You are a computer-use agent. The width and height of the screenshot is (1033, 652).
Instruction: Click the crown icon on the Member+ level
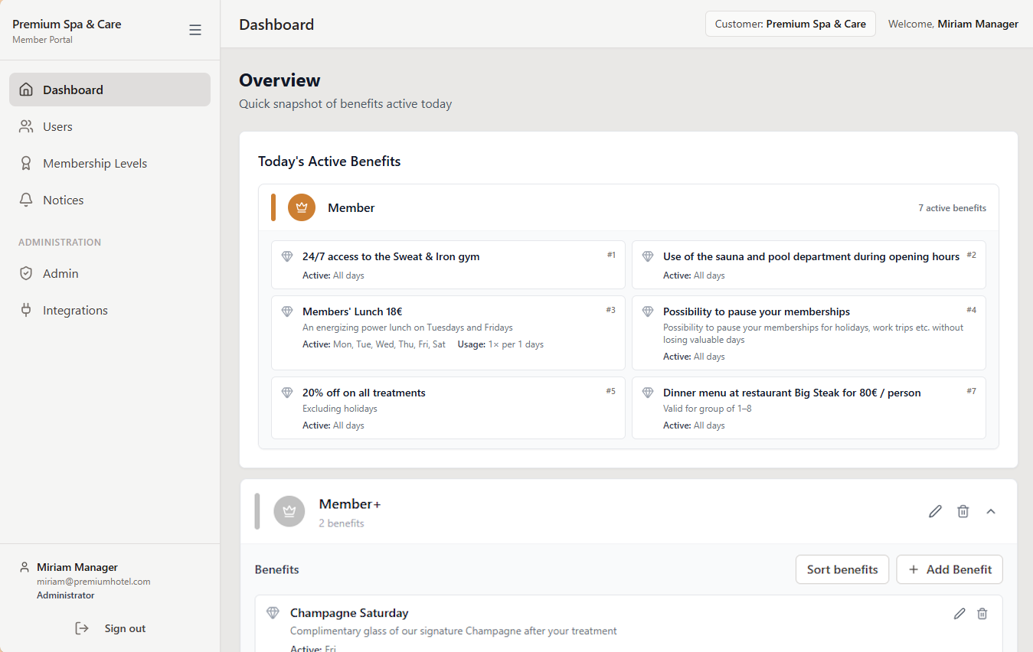click(289, 511)
